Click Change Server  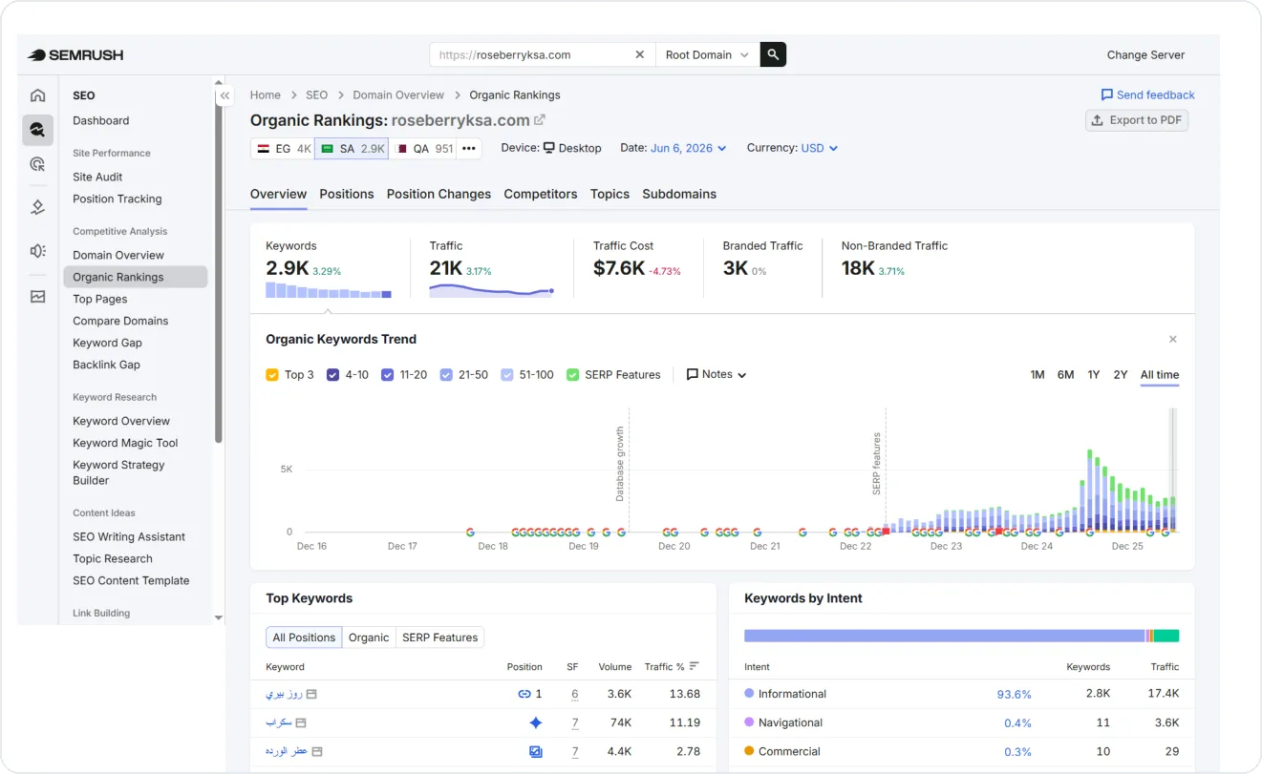point(1145,55)
